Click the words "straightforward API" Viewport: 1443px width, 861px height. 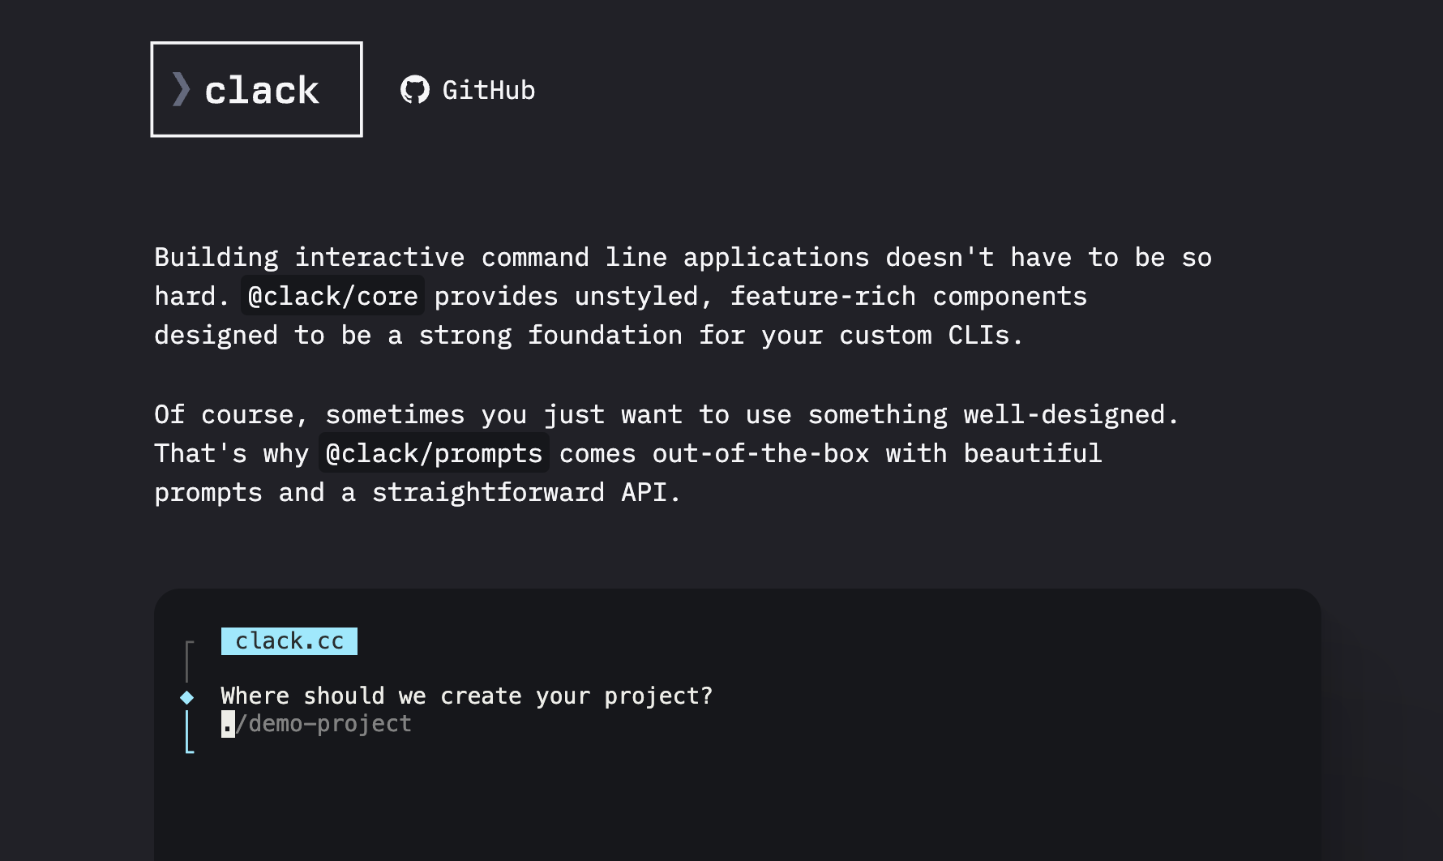coord(527,492)
